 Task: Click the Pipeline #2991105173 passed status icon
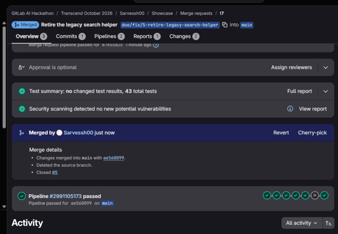[x=21, y=196]
